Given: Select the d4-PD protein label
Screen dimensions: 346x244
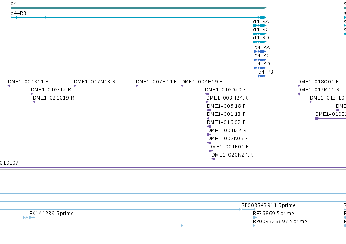Looking at the screenshot, I should click(262, 64).
